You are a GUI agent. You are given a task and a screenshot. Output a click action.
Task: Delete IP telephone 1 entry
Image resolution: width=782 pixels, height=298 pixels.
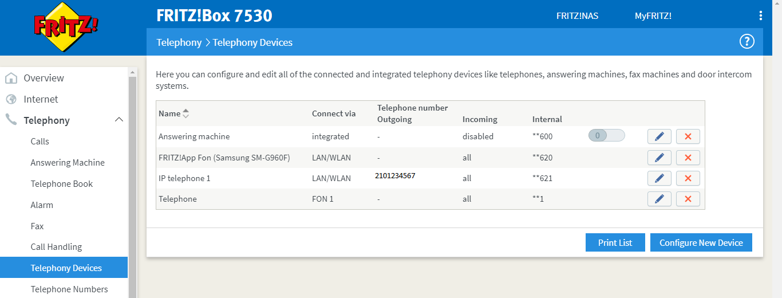pos(688,178)
